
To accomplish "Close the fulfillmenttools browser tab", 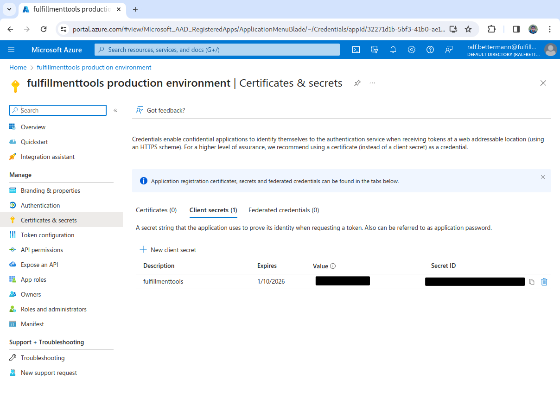I will [119, 9].
